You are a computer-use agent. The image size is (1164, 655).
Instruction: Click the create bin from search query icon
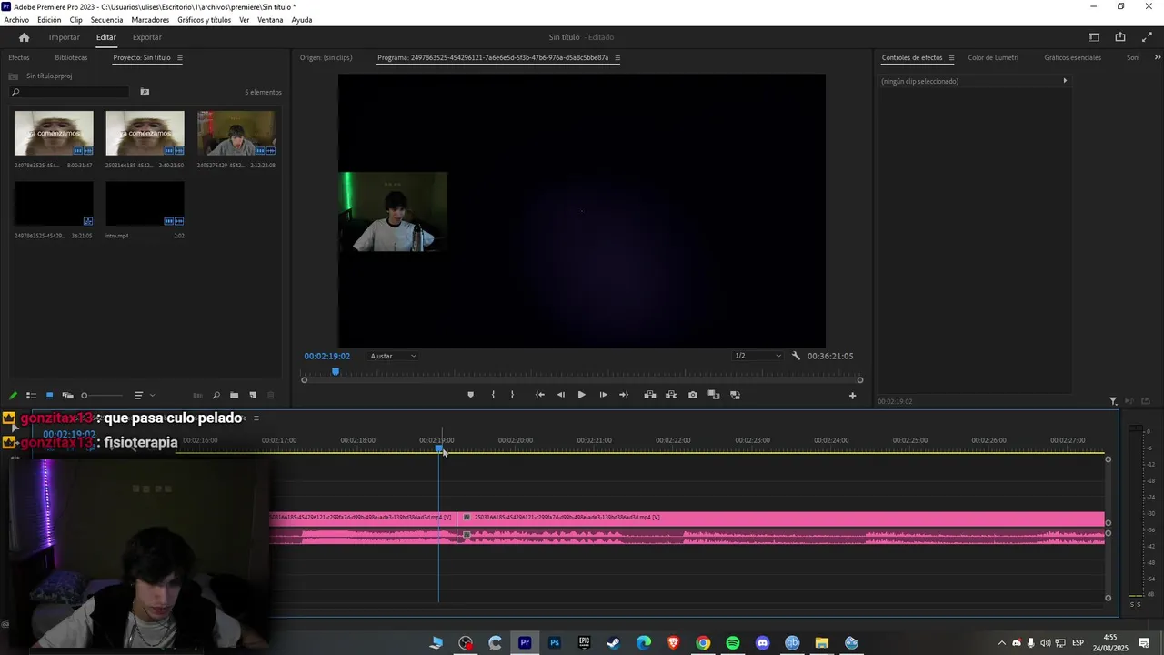145,92
